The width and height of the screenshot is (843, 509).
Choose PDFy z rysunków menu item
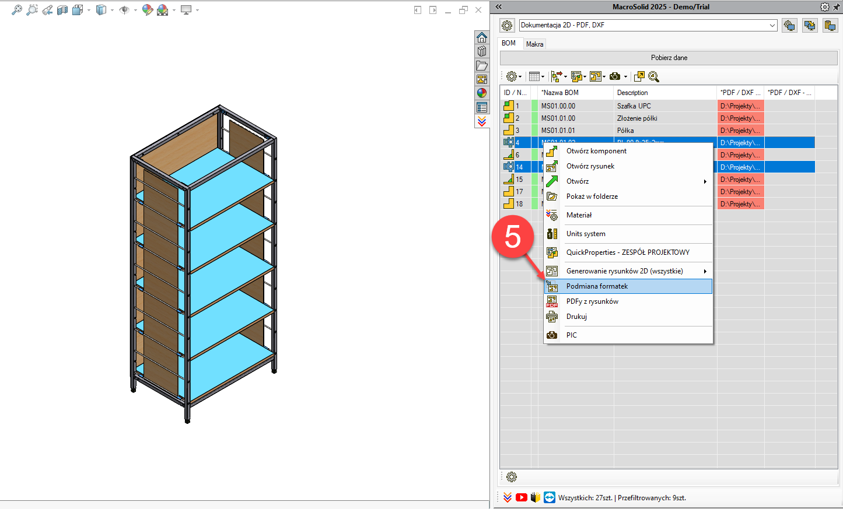(x=628, y=301)
